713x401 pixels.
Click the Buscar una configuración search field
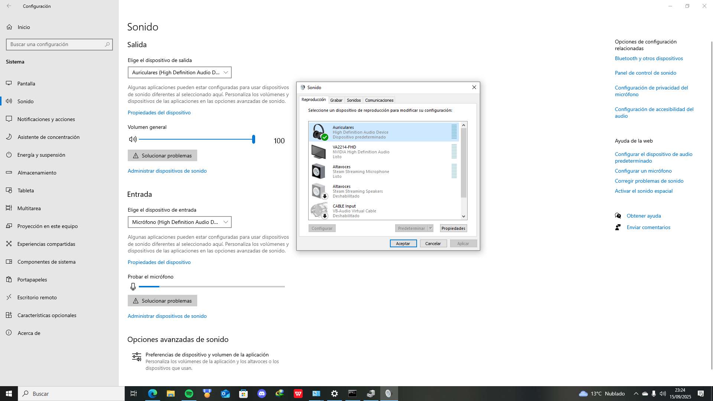(56, 44)
